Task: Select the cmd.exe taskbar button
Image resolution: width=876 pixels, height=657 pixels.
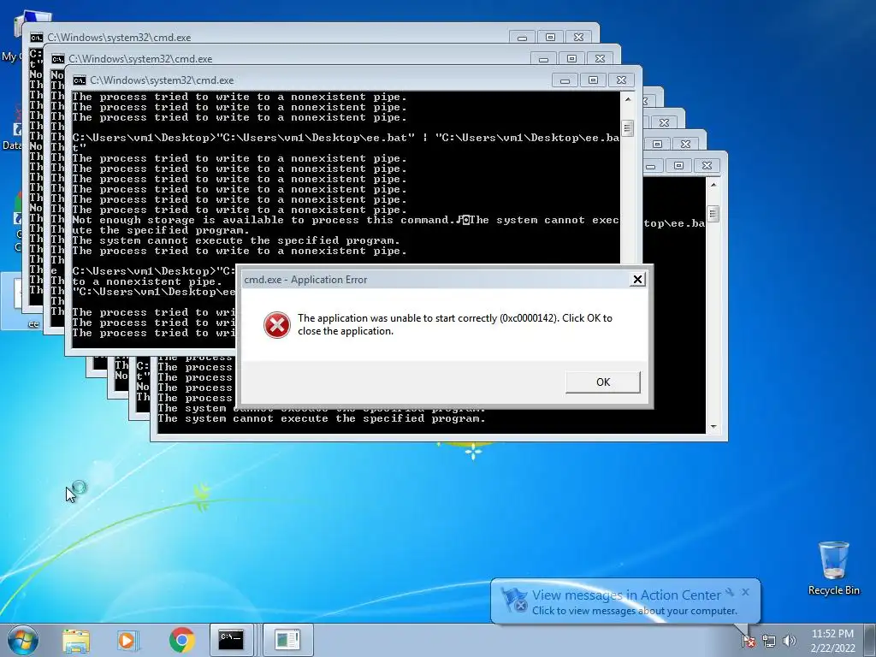Action: click(x=231, y=640)
